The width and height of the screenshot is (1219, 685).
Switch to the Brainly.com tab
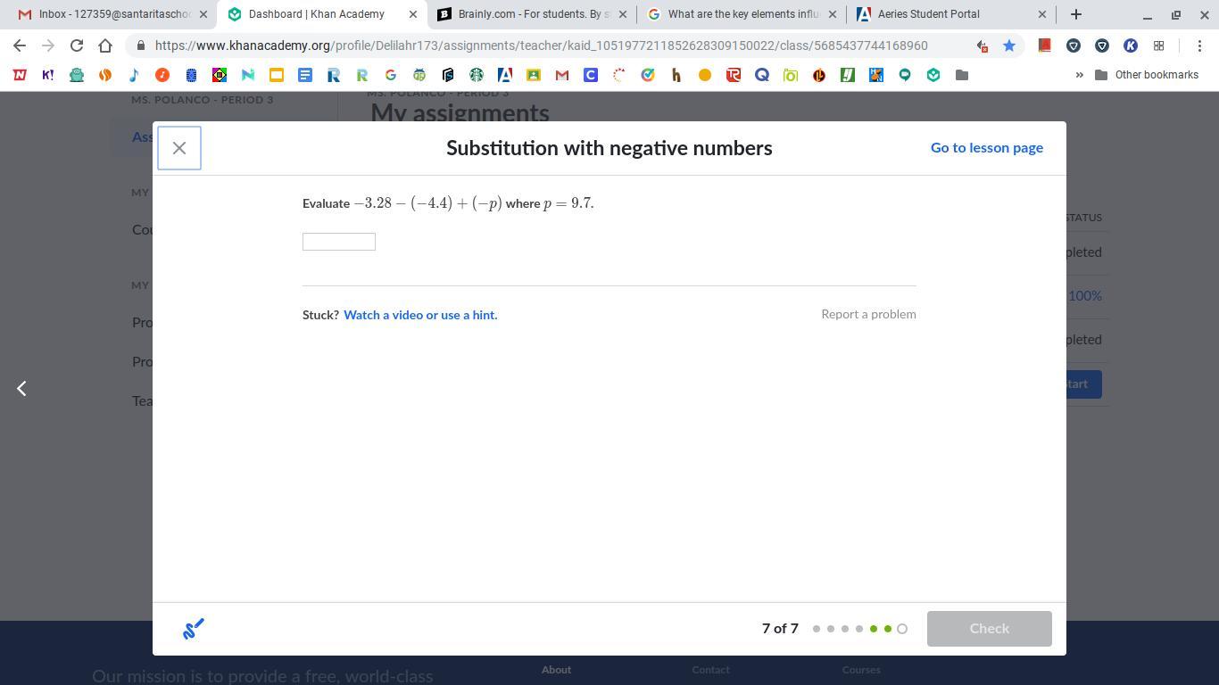530,14
